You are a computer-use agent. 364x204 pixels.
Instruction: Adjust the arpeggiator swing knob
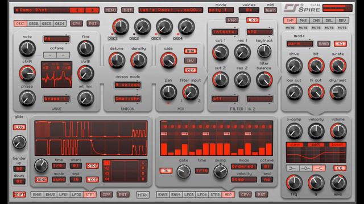click(220, 172)
